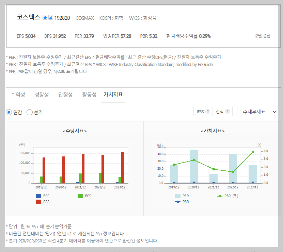Open the 주재무제표 dropdown
Screen dimensions: 283x252
click(259, 112)
